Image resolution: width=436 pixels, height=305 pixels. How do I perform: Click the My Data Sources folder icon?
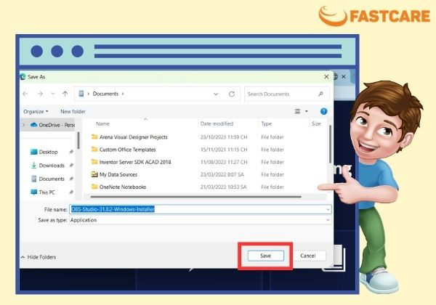[94, 174]
